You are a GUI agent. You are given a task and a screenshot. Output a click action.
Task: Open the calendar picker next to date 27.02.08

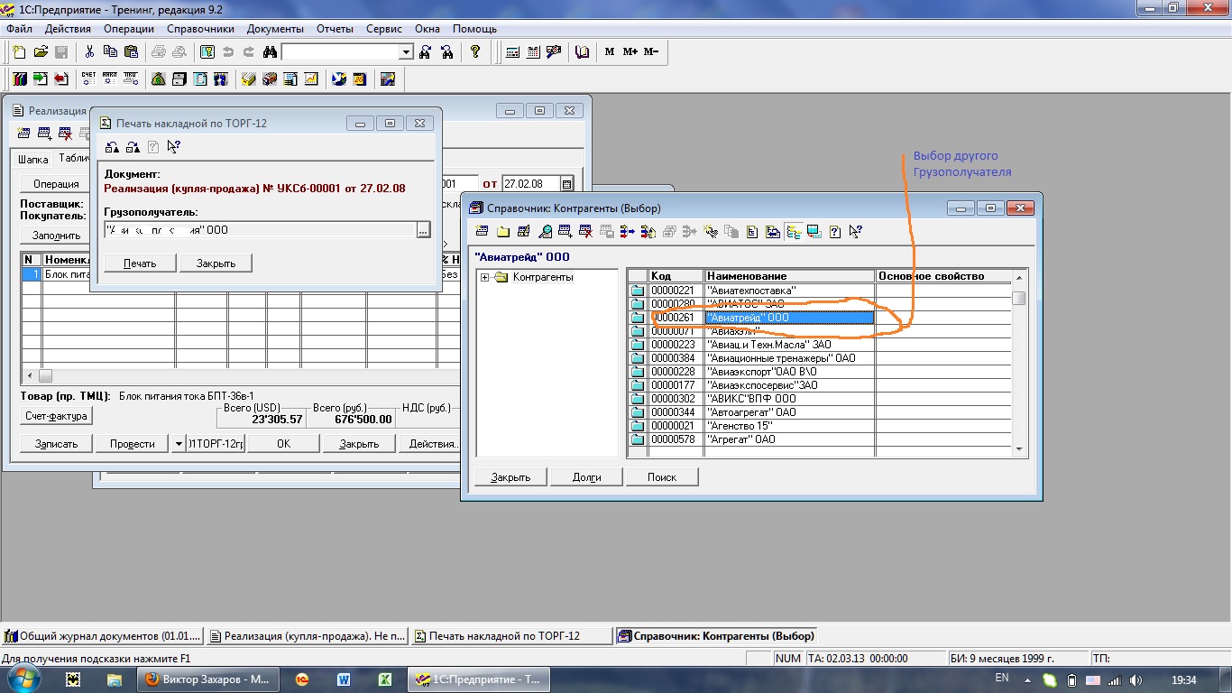(x=566, y=184)
